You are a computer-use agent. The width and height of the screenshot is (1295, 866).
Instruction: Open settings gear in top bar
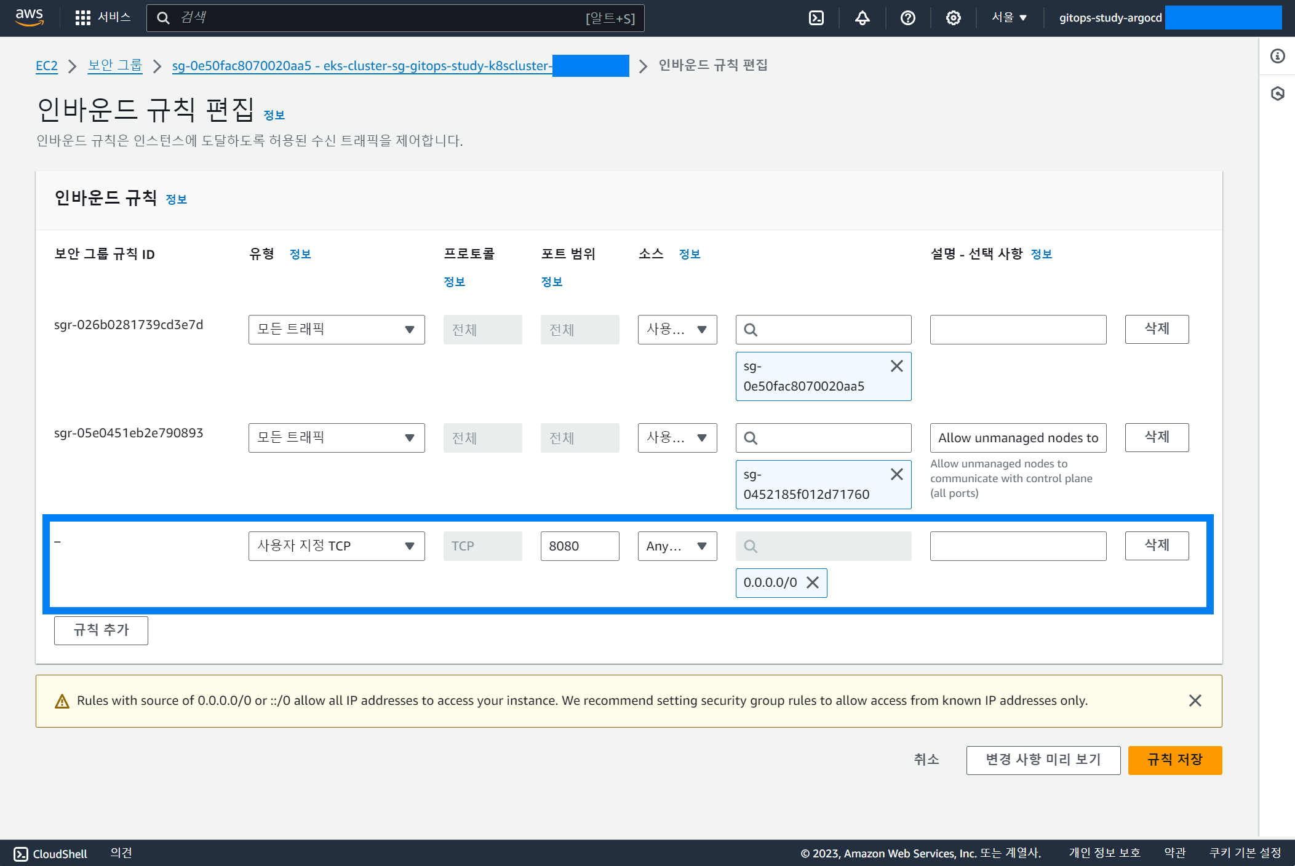[953, 18]
